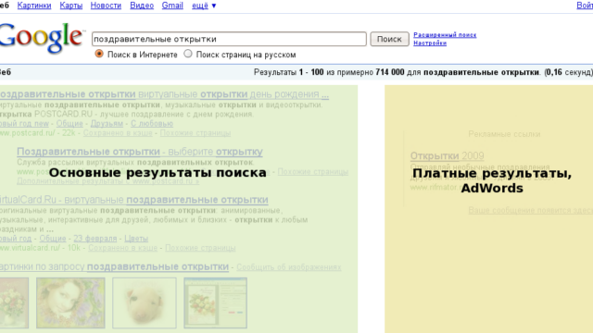593x333 pixels.
Task: Click the search query input field
Action: point(229,39)
